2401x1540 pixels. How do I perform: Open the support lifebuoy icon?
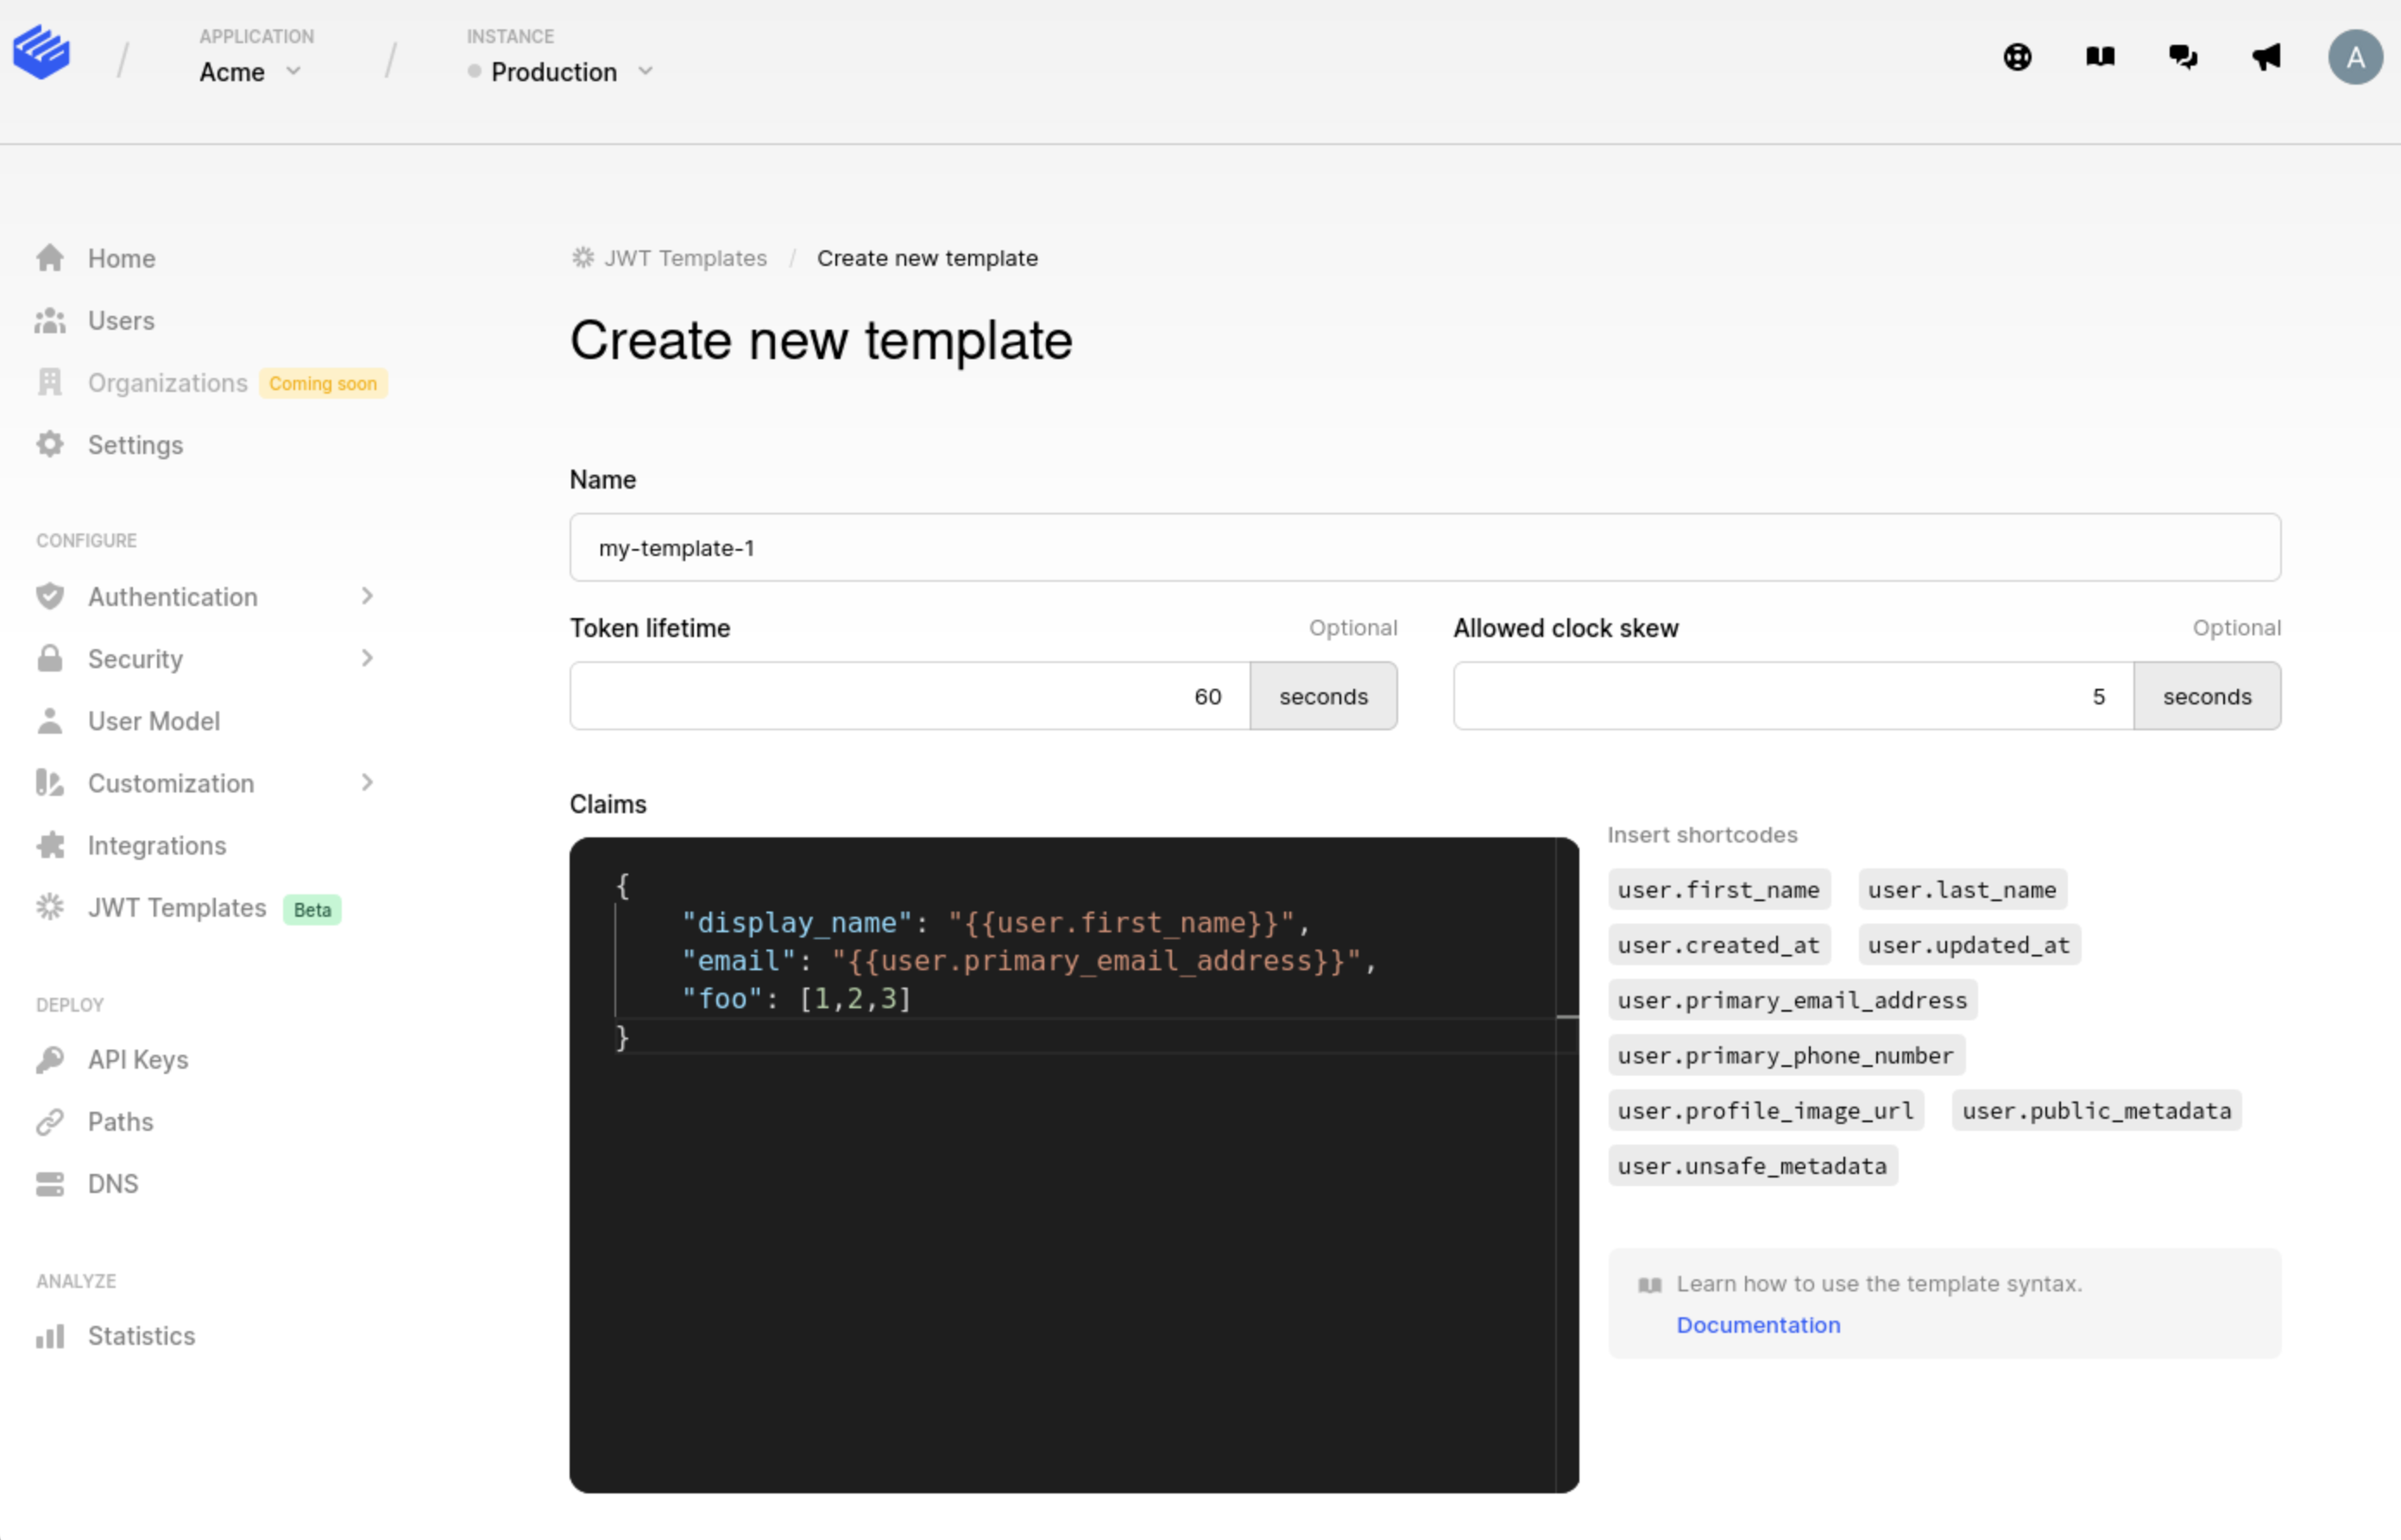click(x=2017, y=57)
